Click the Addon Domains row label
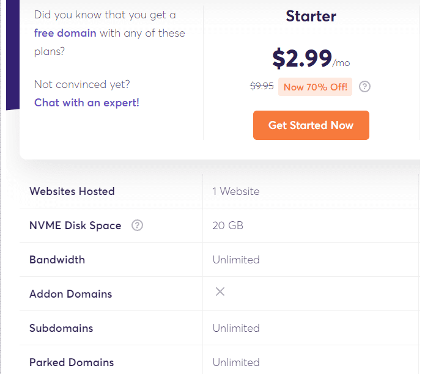425x374 pixels. point(71,294)
